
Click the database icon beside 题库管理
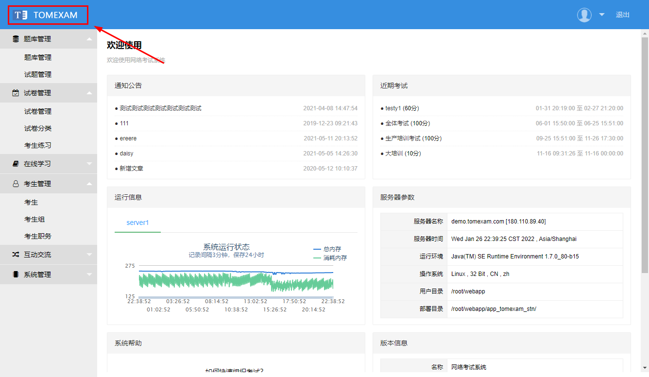click(16, 39)
